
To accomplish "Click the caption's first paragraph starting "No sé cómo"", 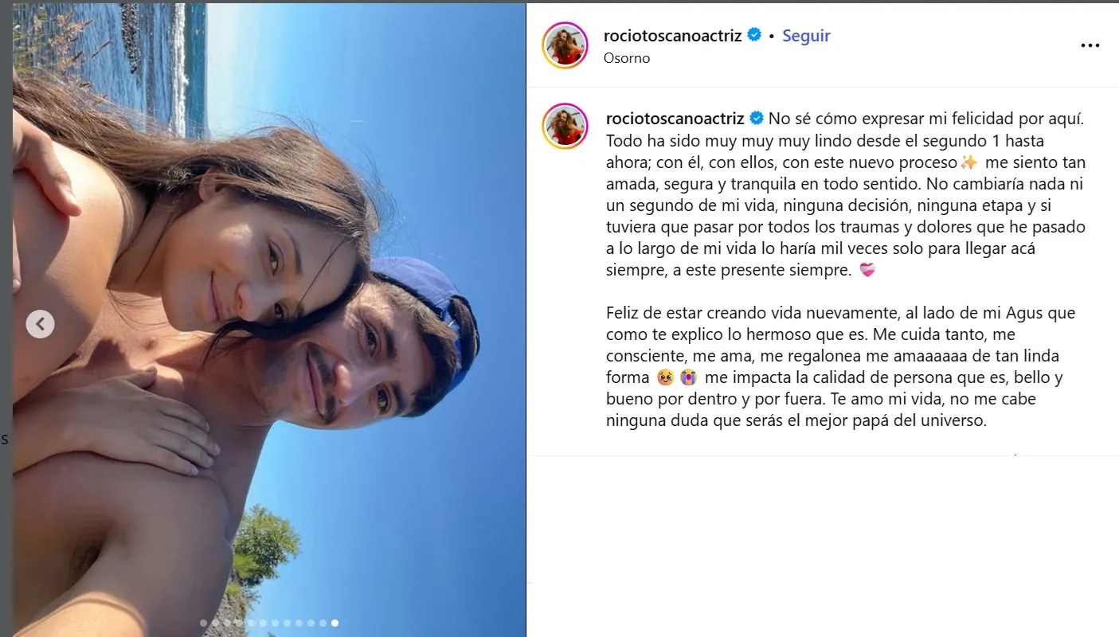I will [x=846, y=195].
